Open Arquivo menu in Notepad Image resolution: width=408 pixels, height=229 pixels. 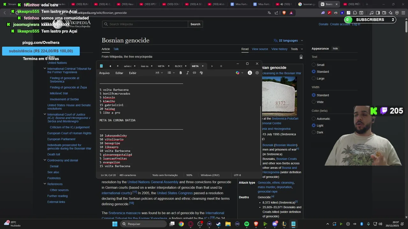pyautogui.click(x=104, y=73)
